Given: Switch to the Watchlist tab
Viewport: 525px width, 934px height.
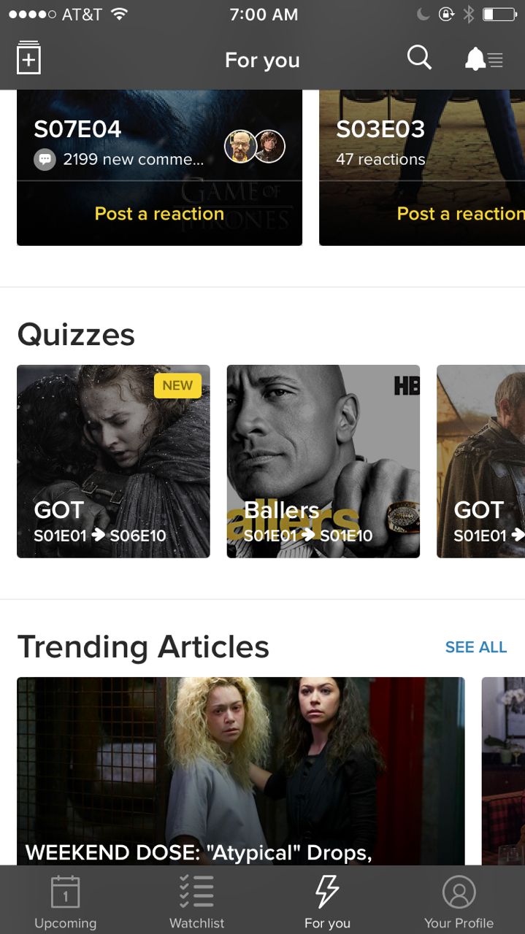Looking at the screenshot, I should click(196, 902).
